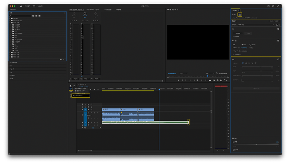
Task: Toggle the Loudness (음량) section checkbox
Action: click(278, 29)
